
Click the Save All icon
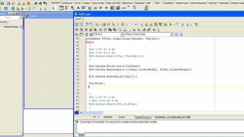(x=8, y=3)
